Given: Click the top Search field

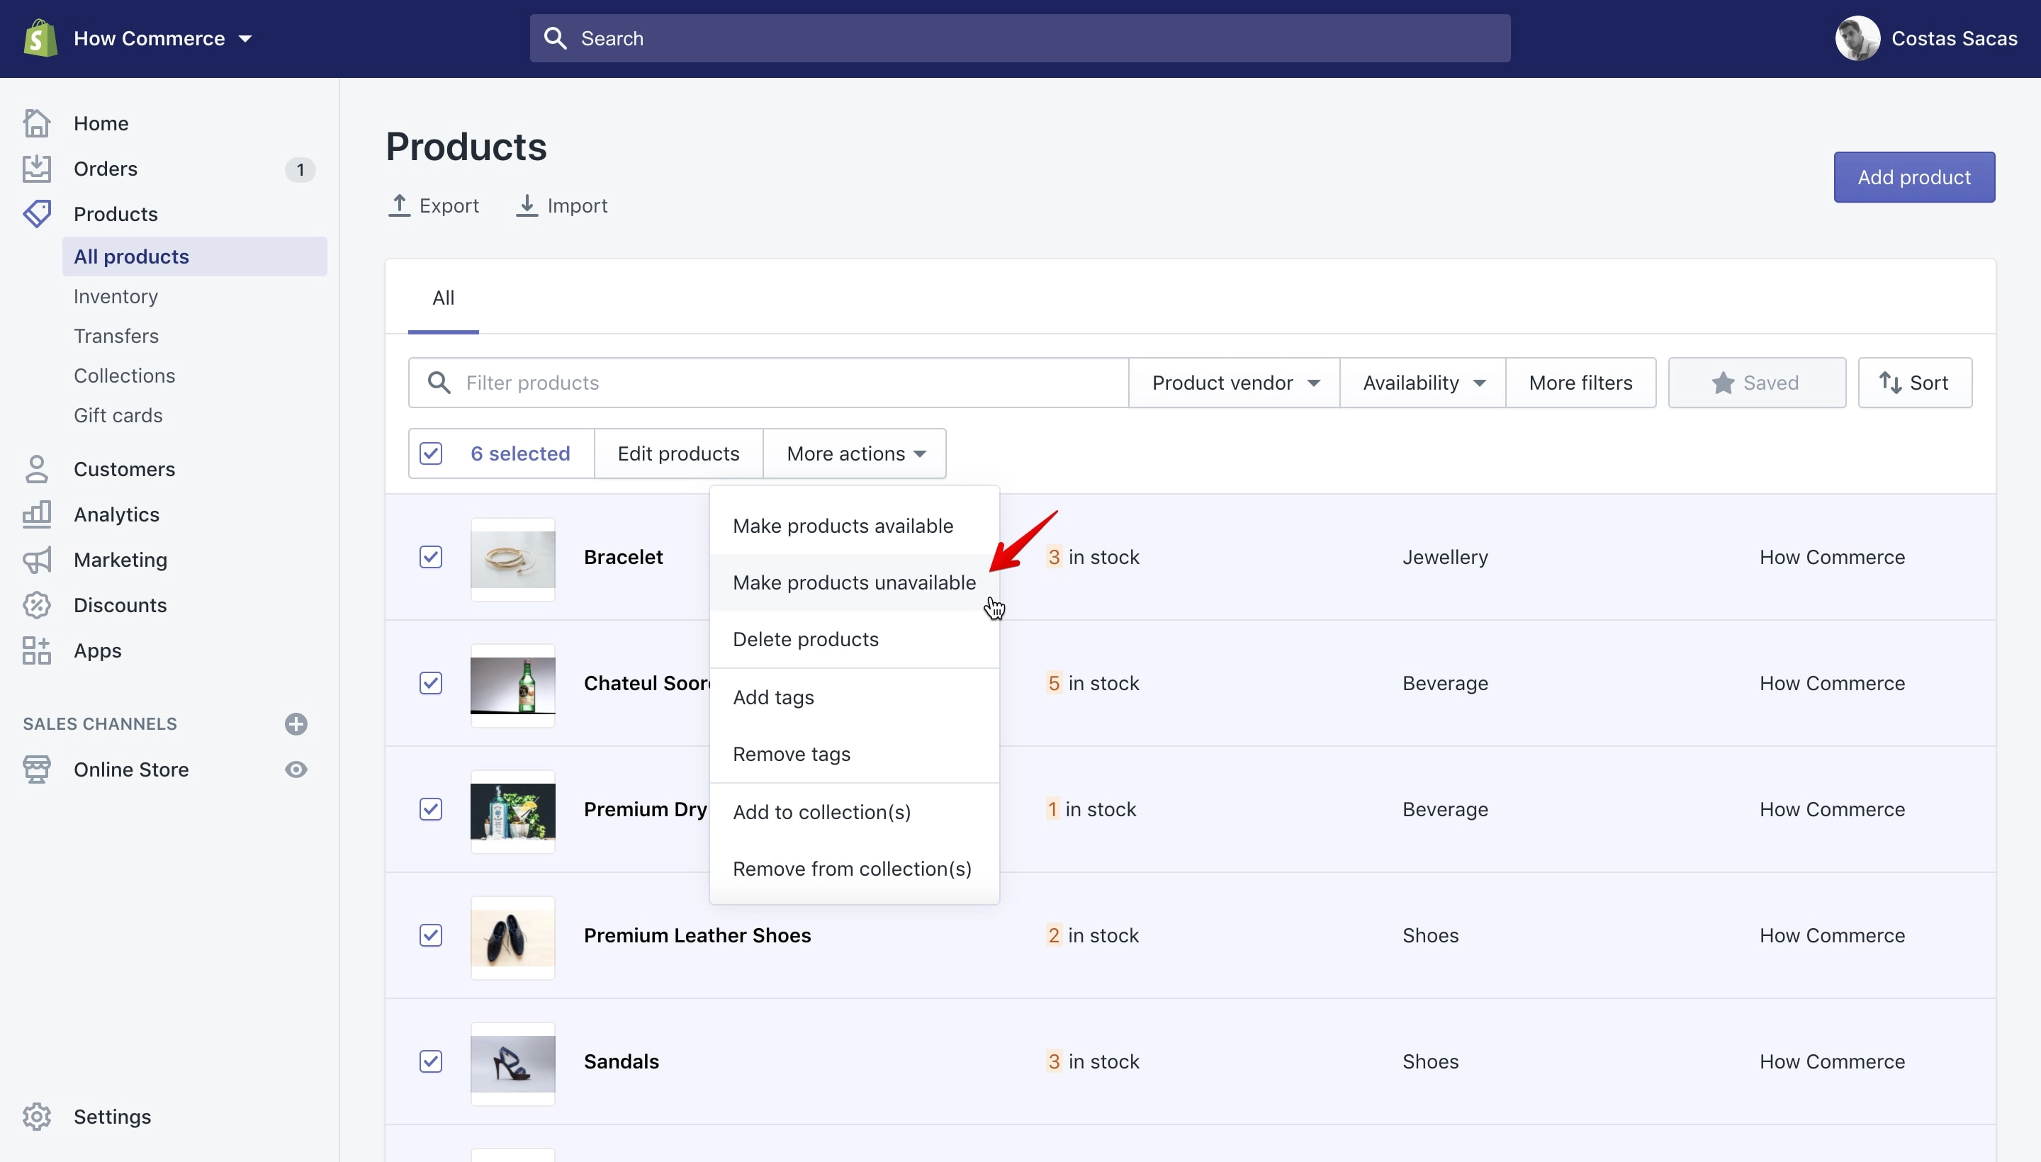Looking at the screenshot, I should [1020, 38].
